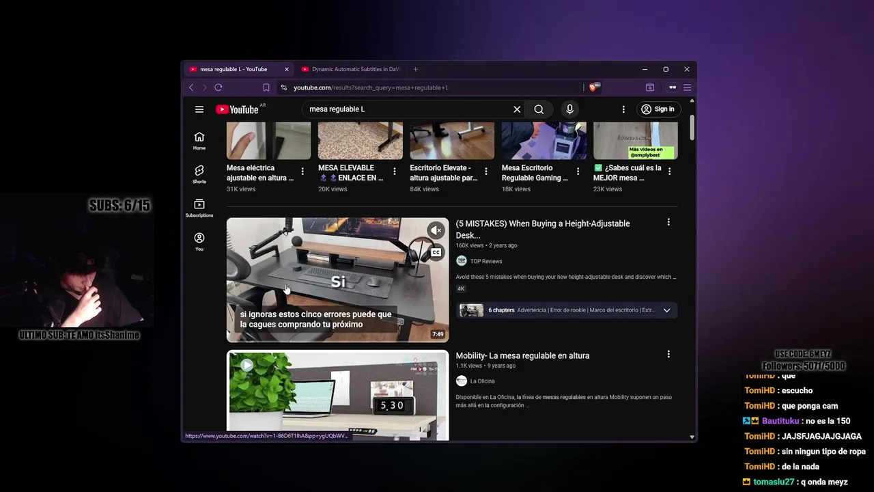Open options for Mobility mesa regulable video
The image size is (874, 492).
[x=668, y=354]
